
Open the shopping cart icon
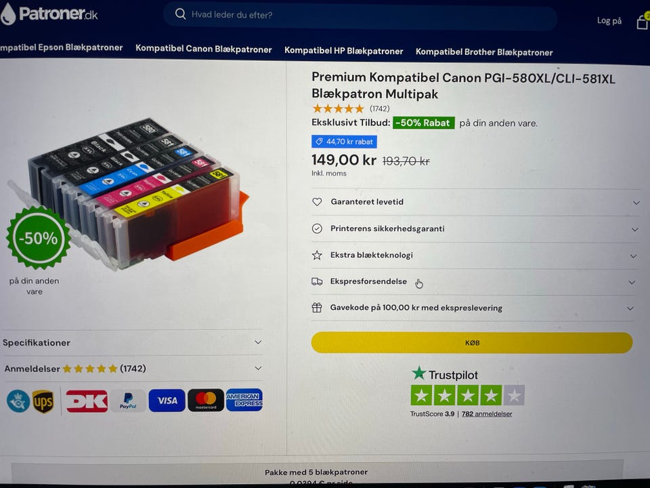tap(643, 21)
